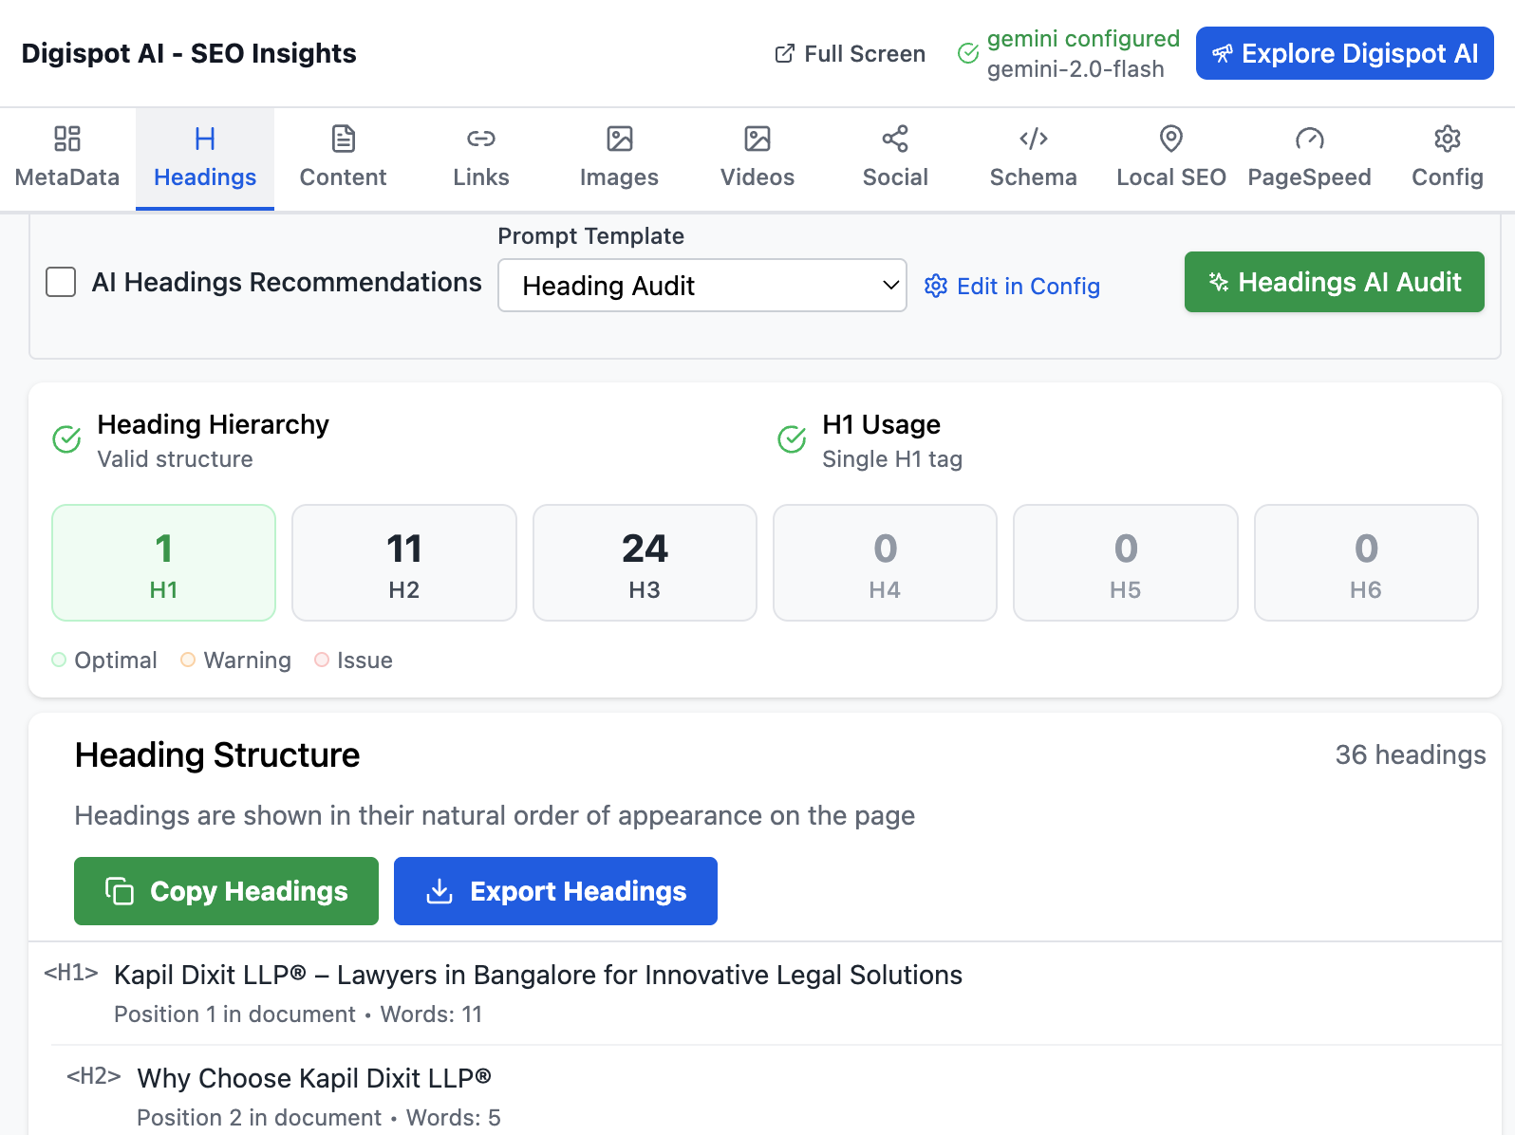This screenshot has width=1515, height=1135.
Task: Click the Copy Headings button
Action: 226,891
